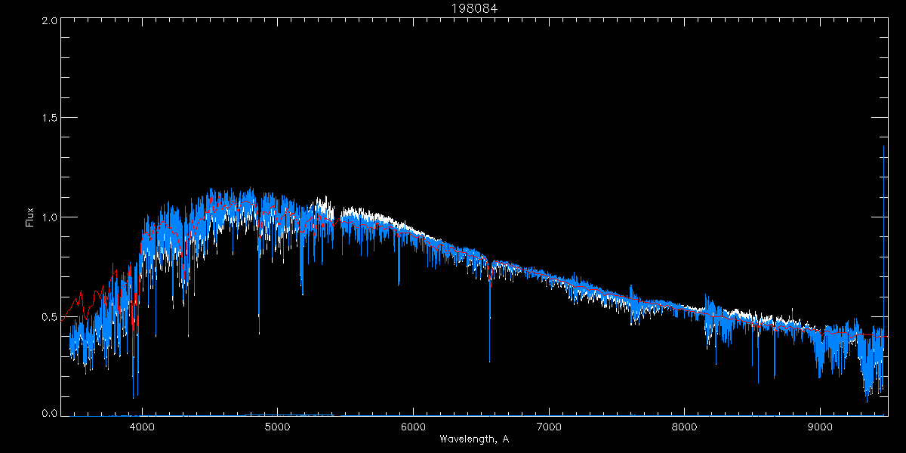Click the 1.0 flux tick label
This screenshot has height=453, width=906.
[x=50, y=217]
